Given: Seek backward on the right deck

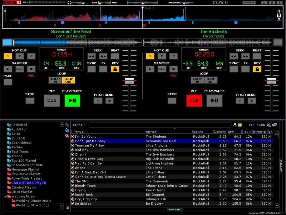Looking at the screenshot, I should tap(234, 56).
